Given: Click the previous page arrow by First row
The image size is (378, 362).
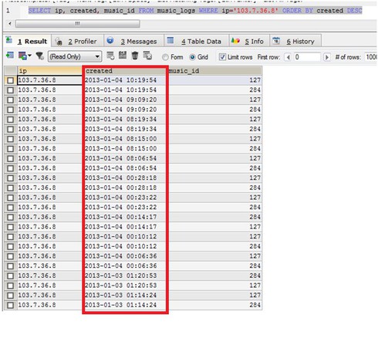Looking at the screenshot, I should click(288, 57).
